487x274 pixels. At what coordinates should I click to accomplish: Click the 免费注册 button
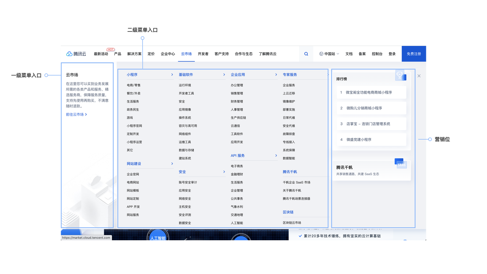[414, 54]
